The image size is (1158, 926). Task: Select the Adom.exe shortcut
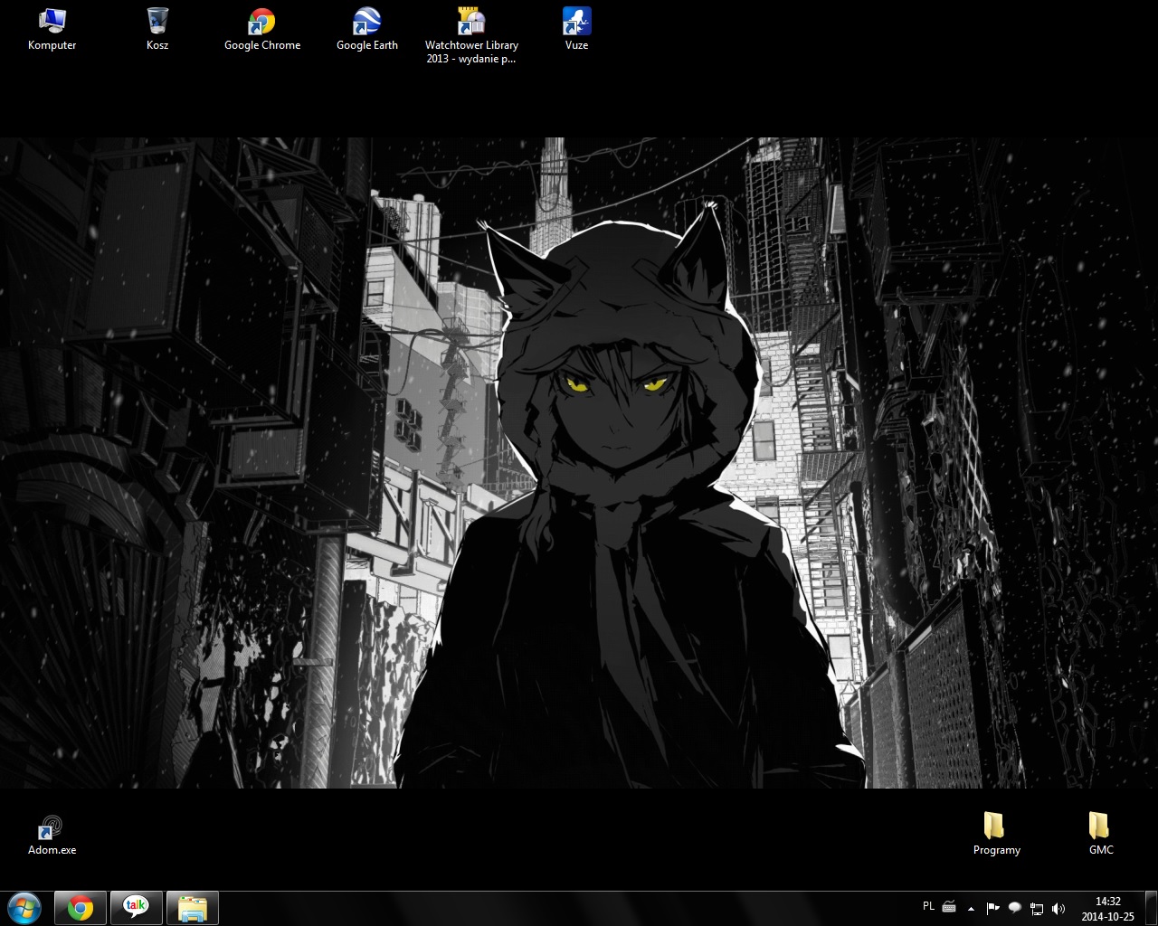pyautogui.click(x=52, y=834)
